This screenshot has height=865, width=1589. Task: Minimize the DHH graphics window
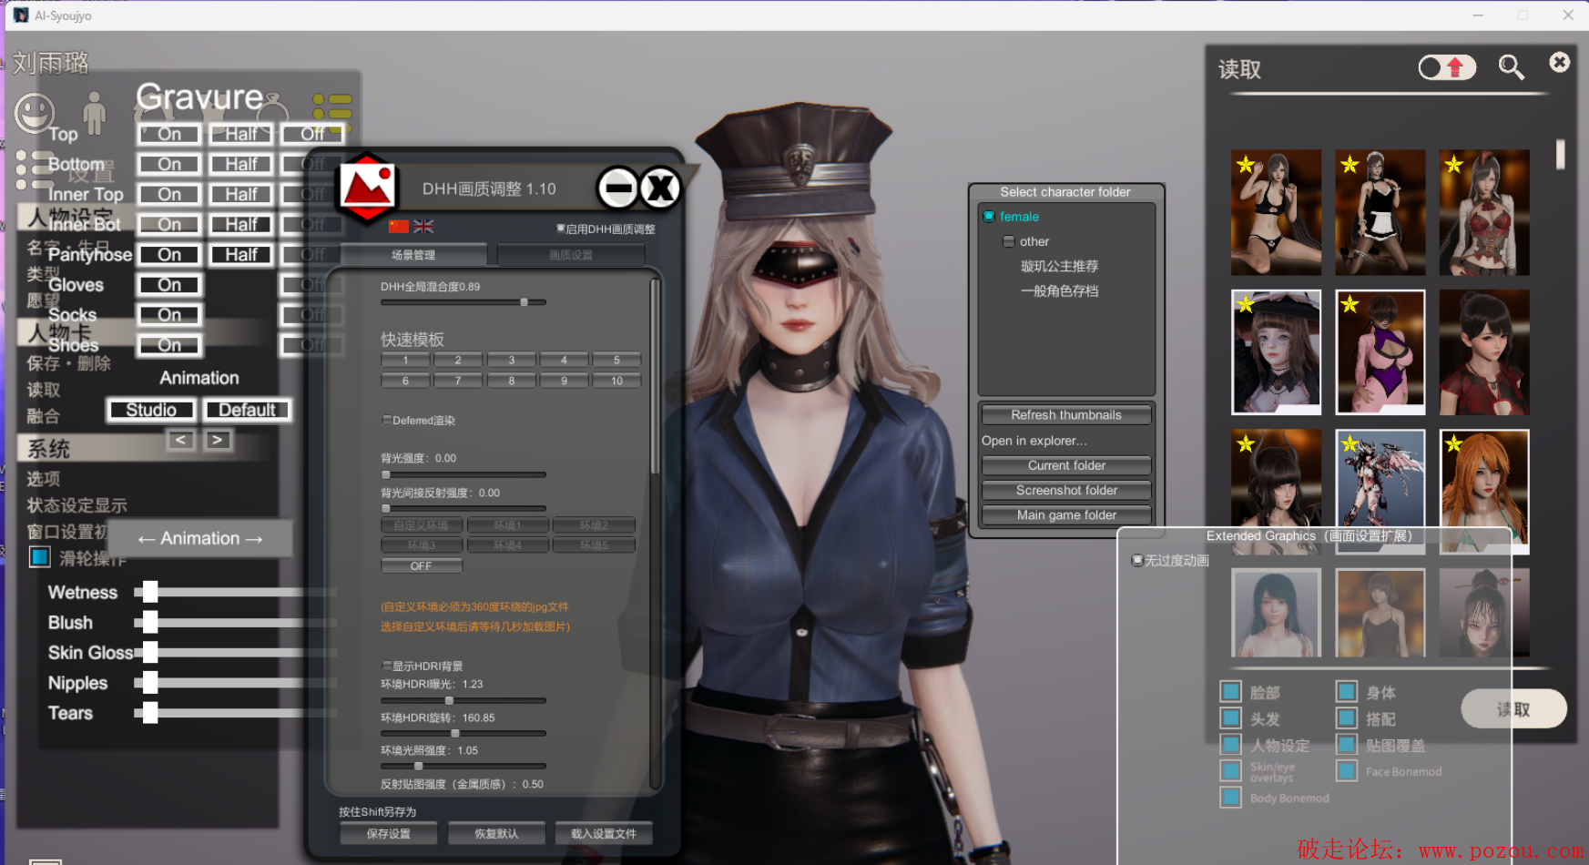tap(617, 188)
